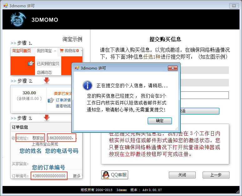Click the (含快递:0.00) text
Screen dimensions: 242x196
(29, 98)
